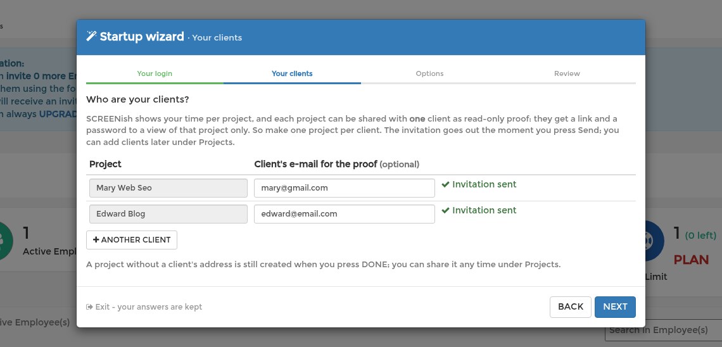Click the 'Who are your clients?' heading
Viewport: 722px width, 347px height.
(x=137, y=99)
